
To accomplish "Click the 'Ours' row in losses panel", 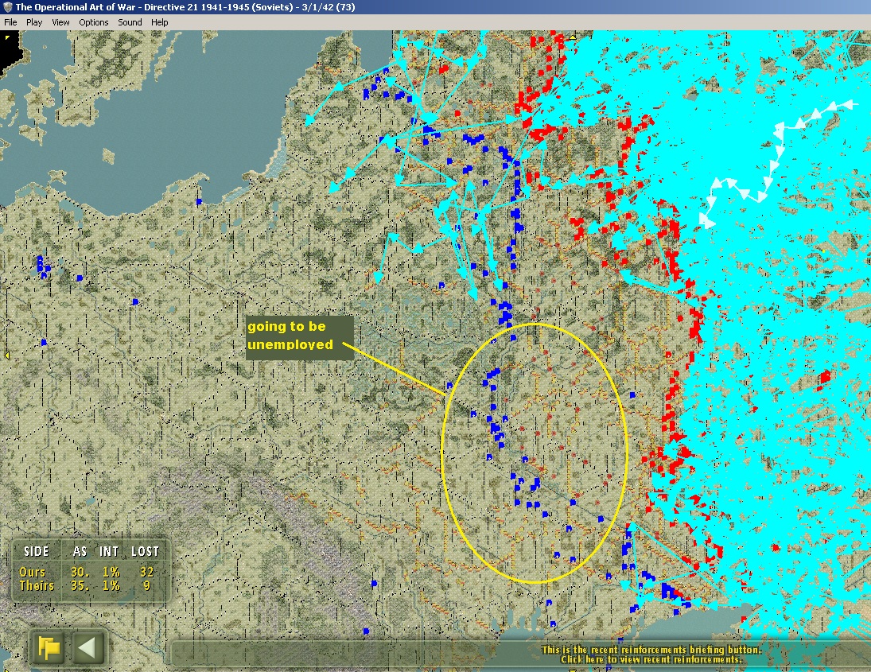I will [33, 572].
